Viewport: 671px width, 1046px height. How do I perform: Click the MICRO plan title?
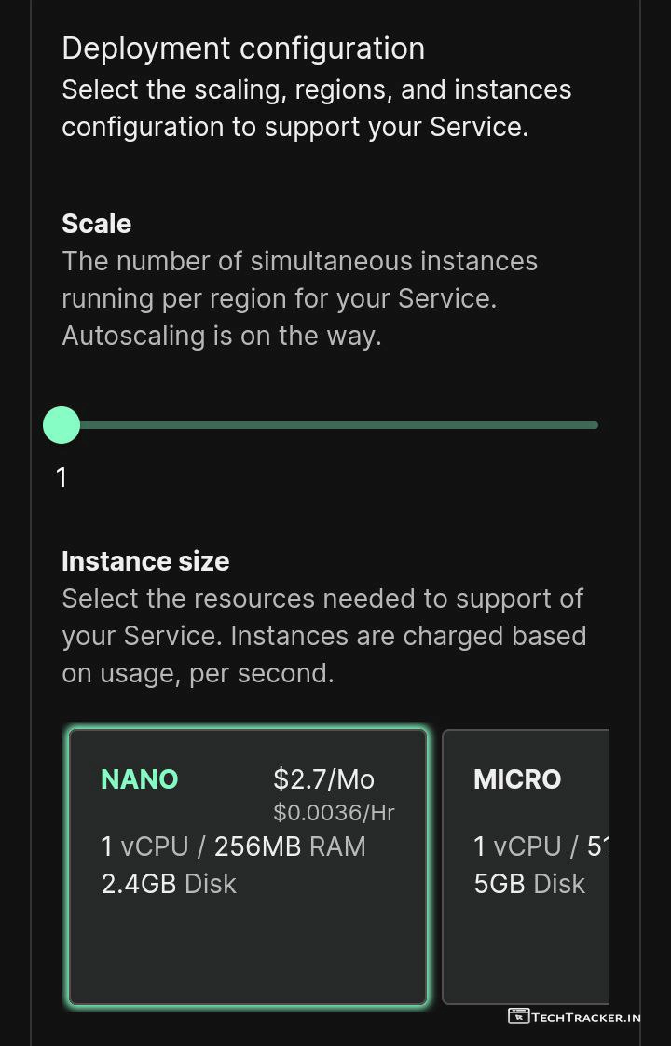point(517,779)
